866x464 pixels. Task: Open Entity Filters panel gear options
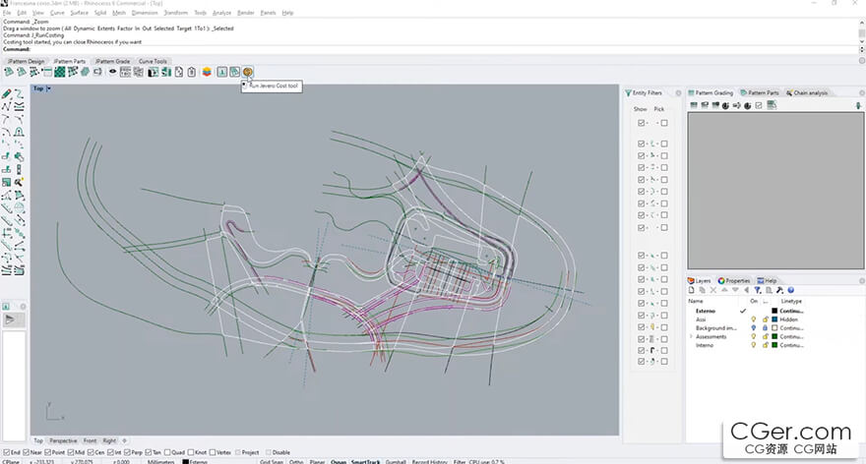tap(678, 92)
